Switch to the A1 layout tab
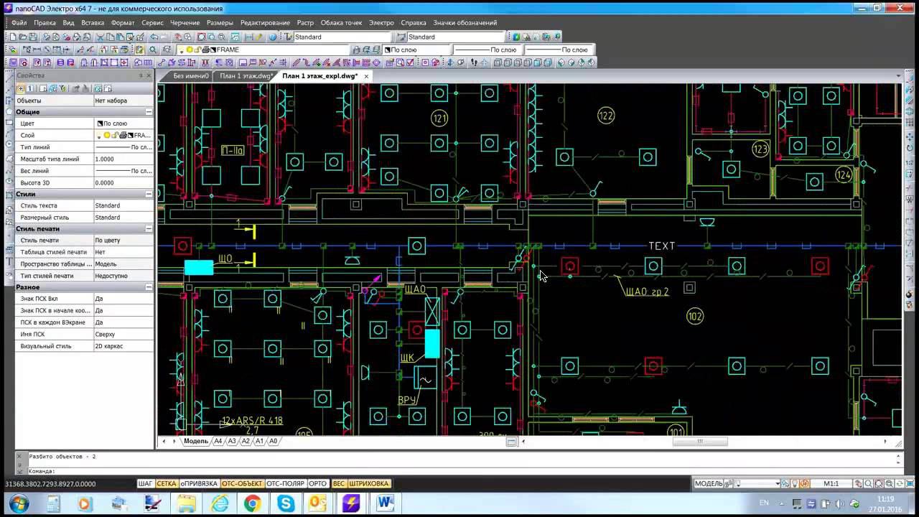The width and height of the screenshot is (919, 517). tap(259, 442)
